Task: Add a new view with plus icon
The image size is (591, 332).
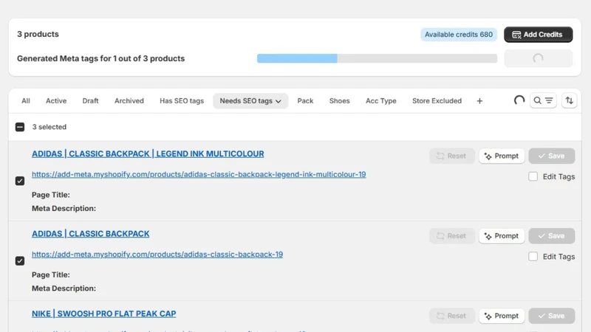Action: [x=479, y=101]
